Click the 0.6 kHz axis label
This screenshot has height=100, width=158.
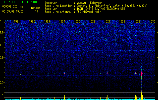[2, 95]
